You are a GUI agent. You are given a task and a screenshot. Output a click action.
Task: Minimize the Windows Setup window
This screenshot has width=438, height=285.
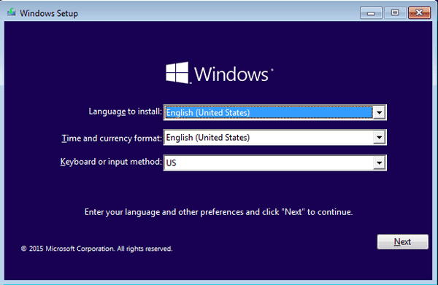tap(371, 13)
